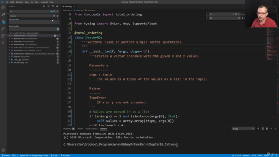Click the Replace All icon in search sidebar
Viewport: 279px width, 157px height.
(58, 16)
